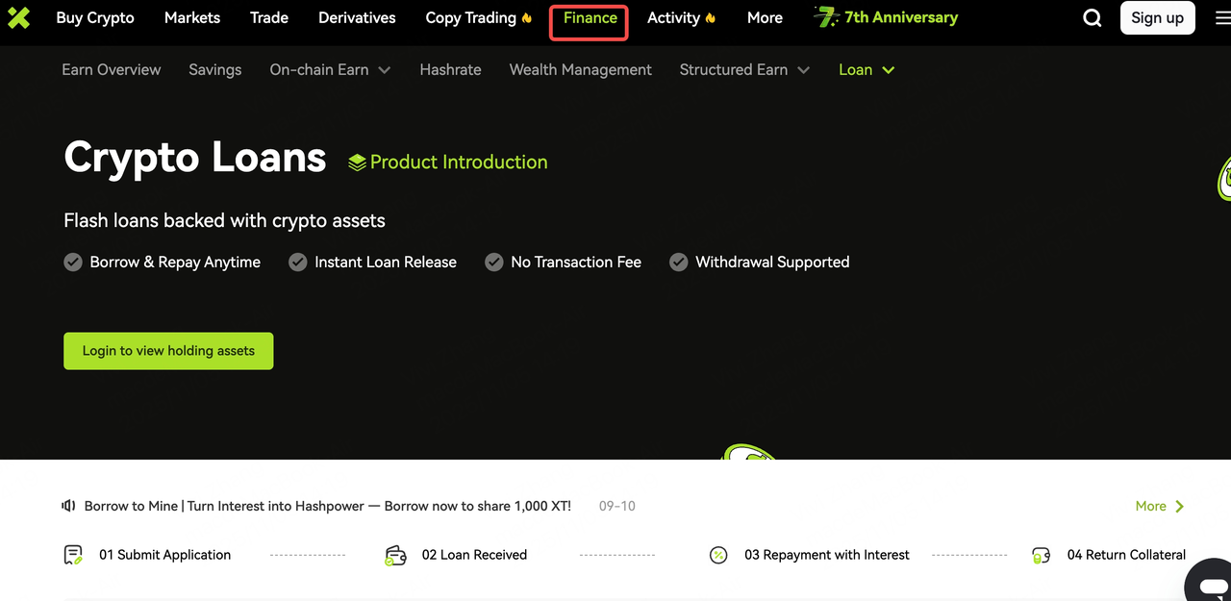The height and width of the screenshot is (601, 1231).
Task: Click the No Transaction Fee checkmark
Action: point(494,263)
